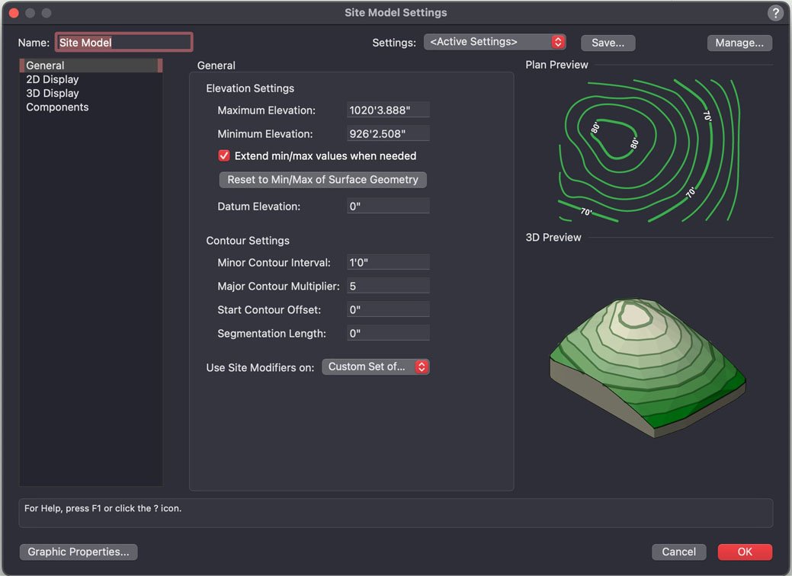
Task: Expand Use Site Modifiers on dropdown
Action: tap(376, 367)
